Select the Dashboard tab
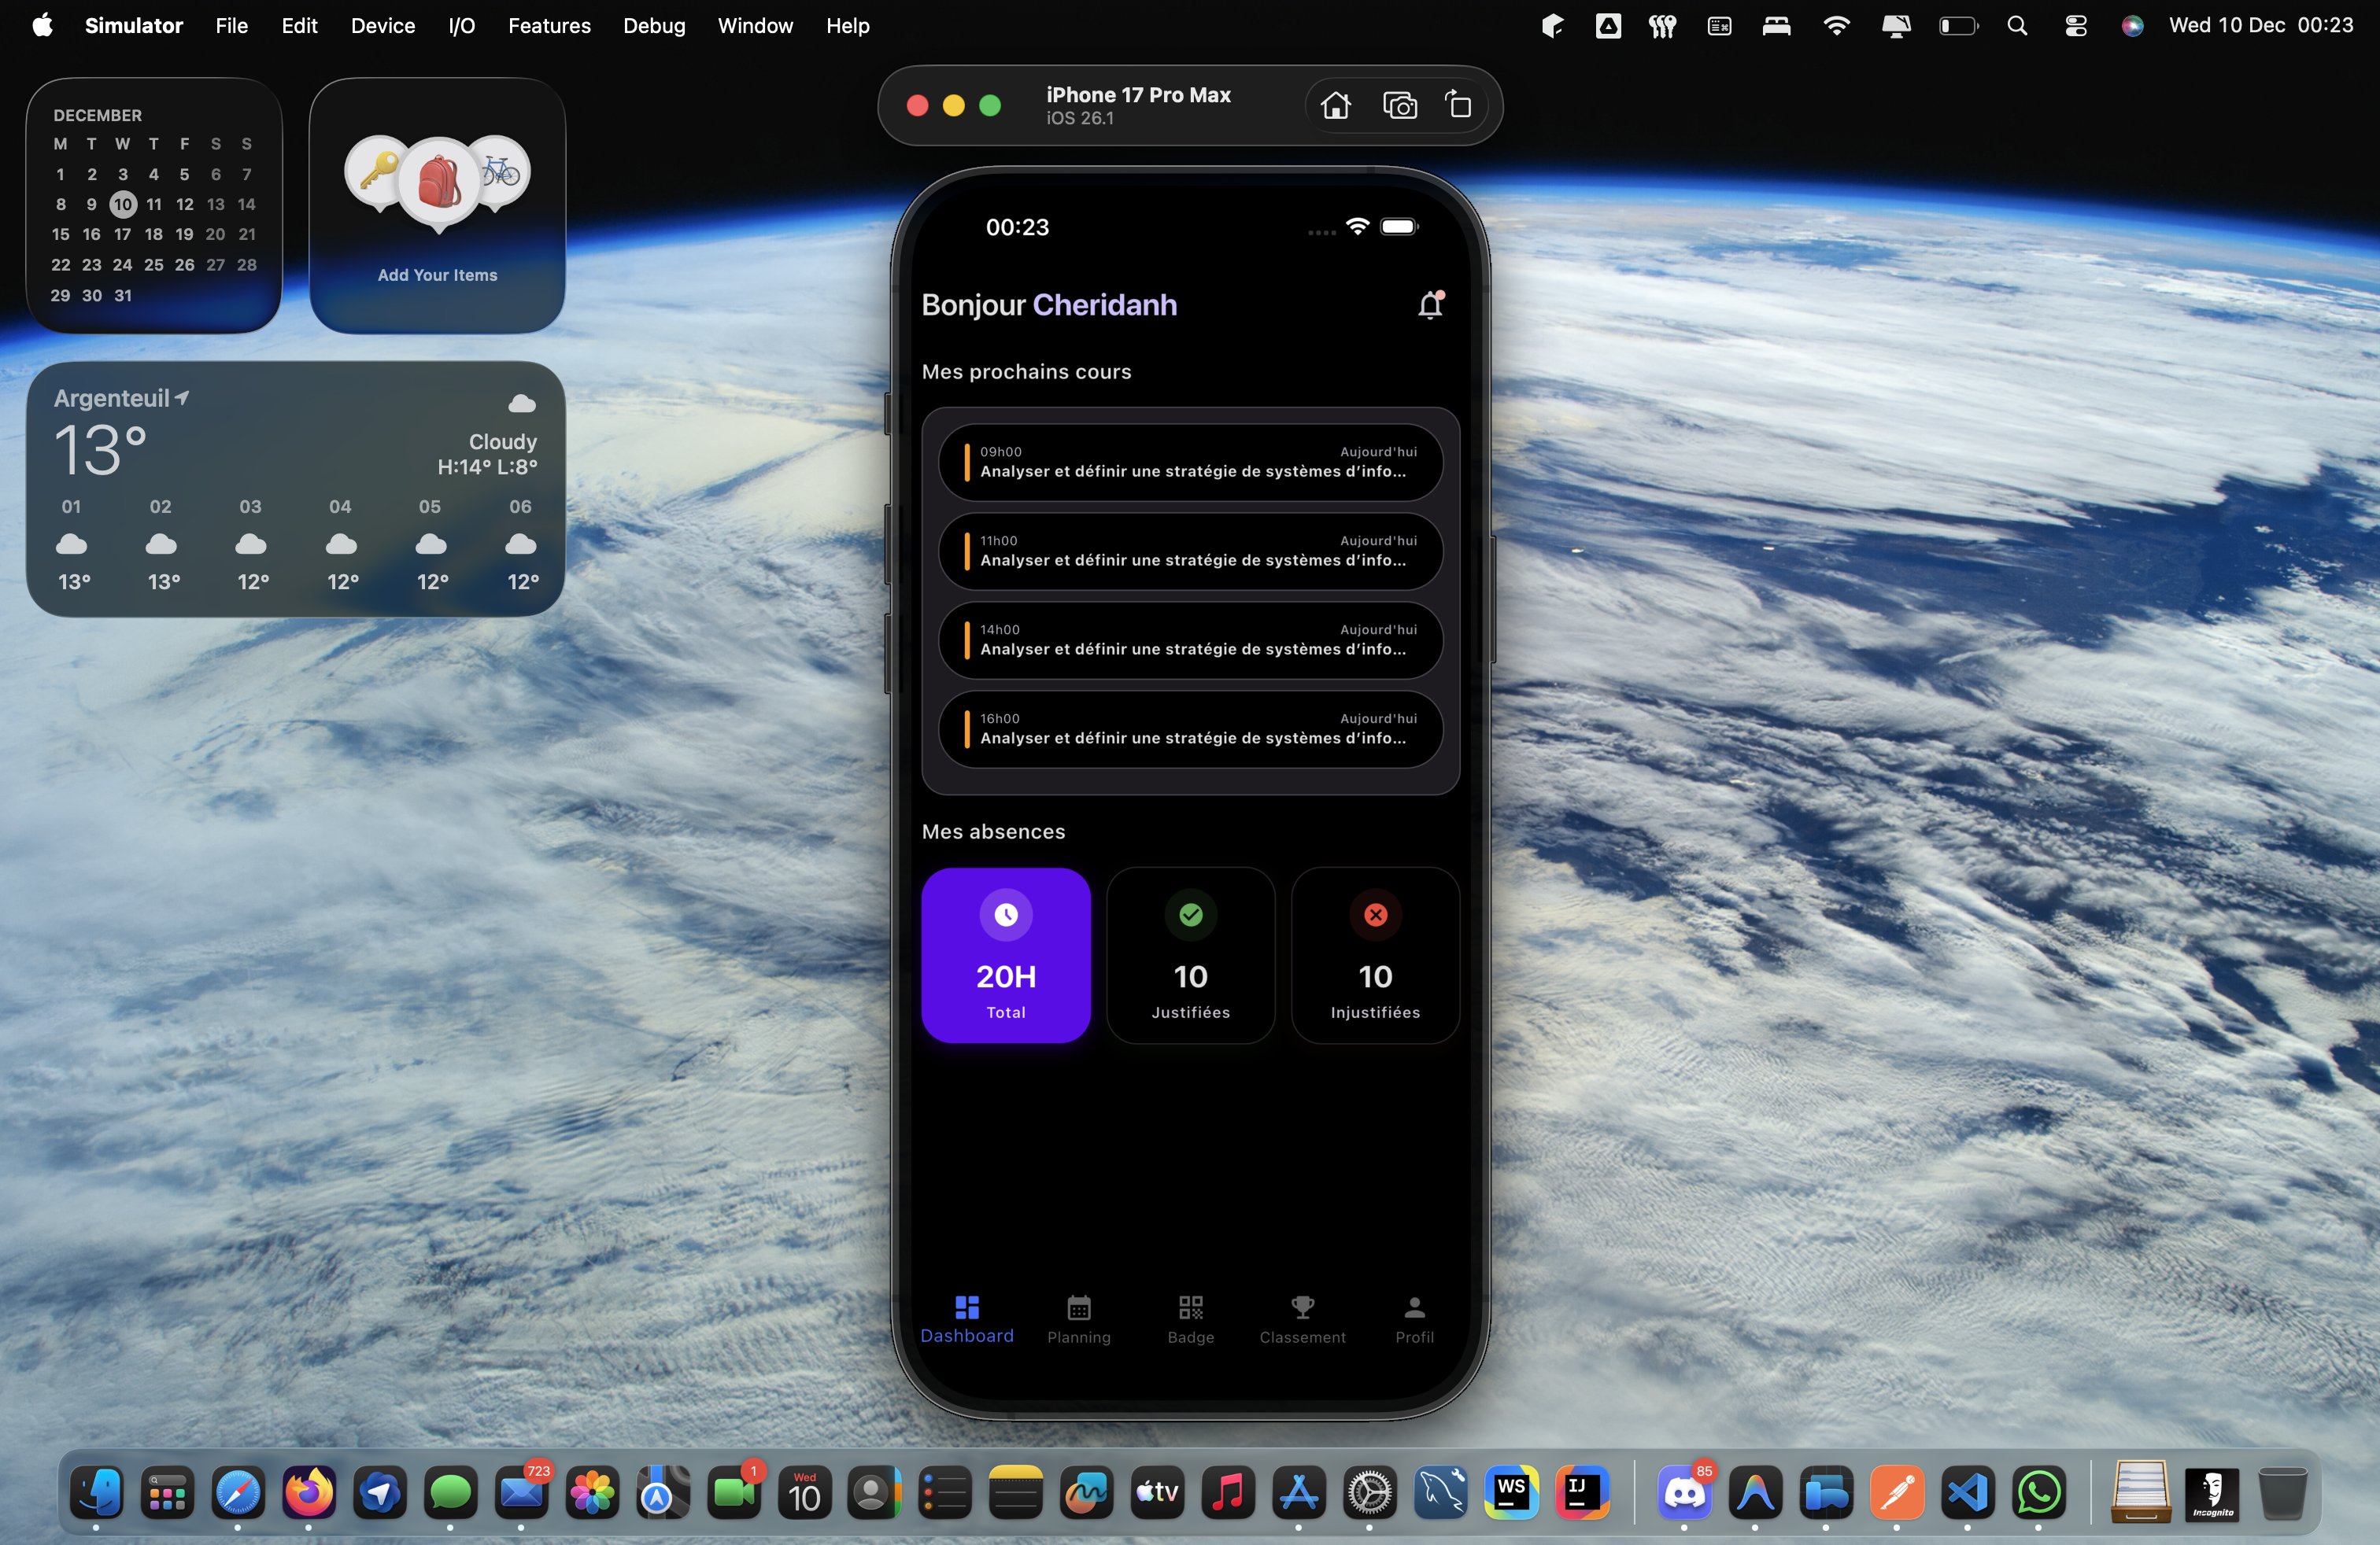The image size is (2380, 1545). click(x=966, y=1318)
